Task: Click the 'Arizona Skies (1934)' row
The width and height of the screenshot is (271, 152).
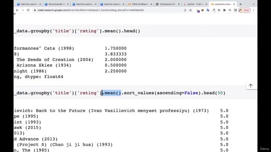Action: [44, 65]
